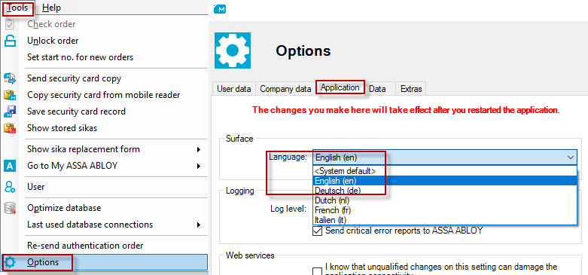Open the Extras tab
This screenshot has width=588, height=275.
tap(411, 89)
